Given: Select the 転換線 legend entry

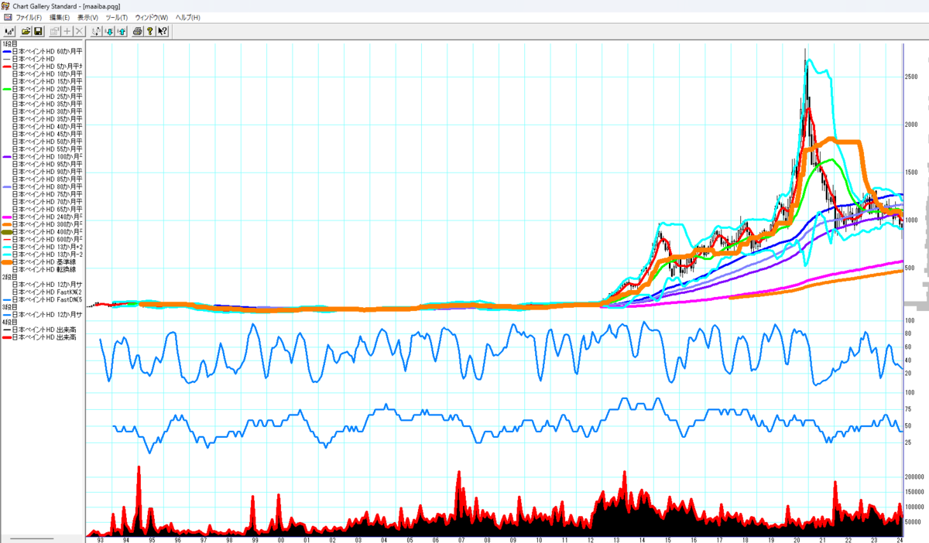Looking at the screenshot, I should 43,269.
